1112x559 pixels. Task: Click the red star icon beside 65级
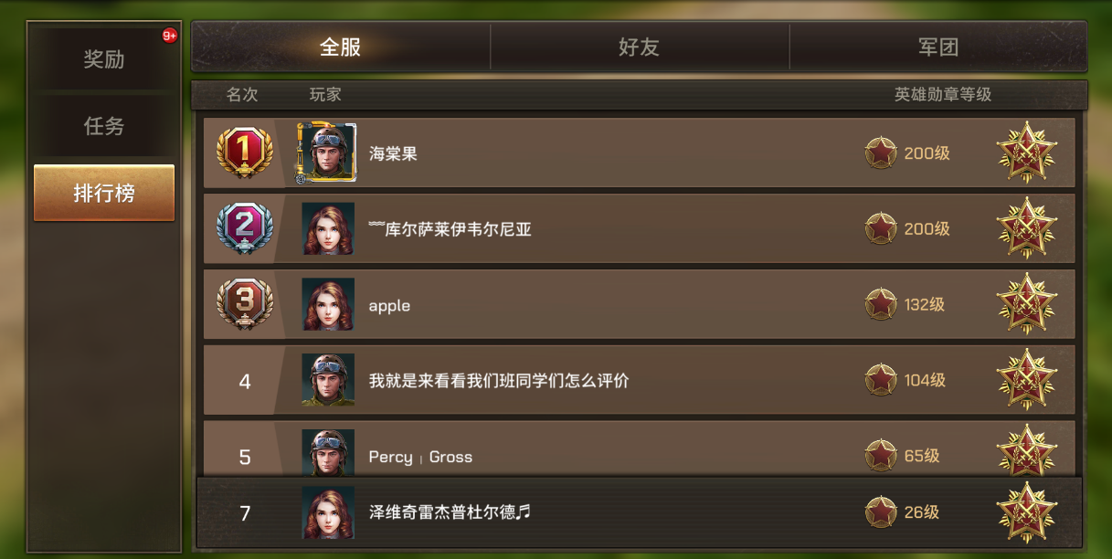(x=881, y=455)
